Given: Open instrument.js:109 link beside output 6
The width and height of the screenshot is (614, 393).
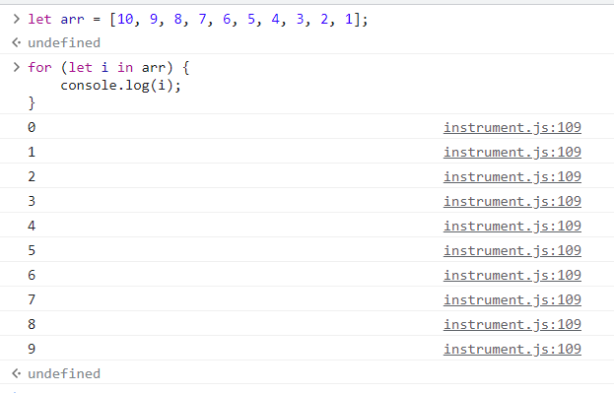Looking at the screenshot, I should pos(512,276).
